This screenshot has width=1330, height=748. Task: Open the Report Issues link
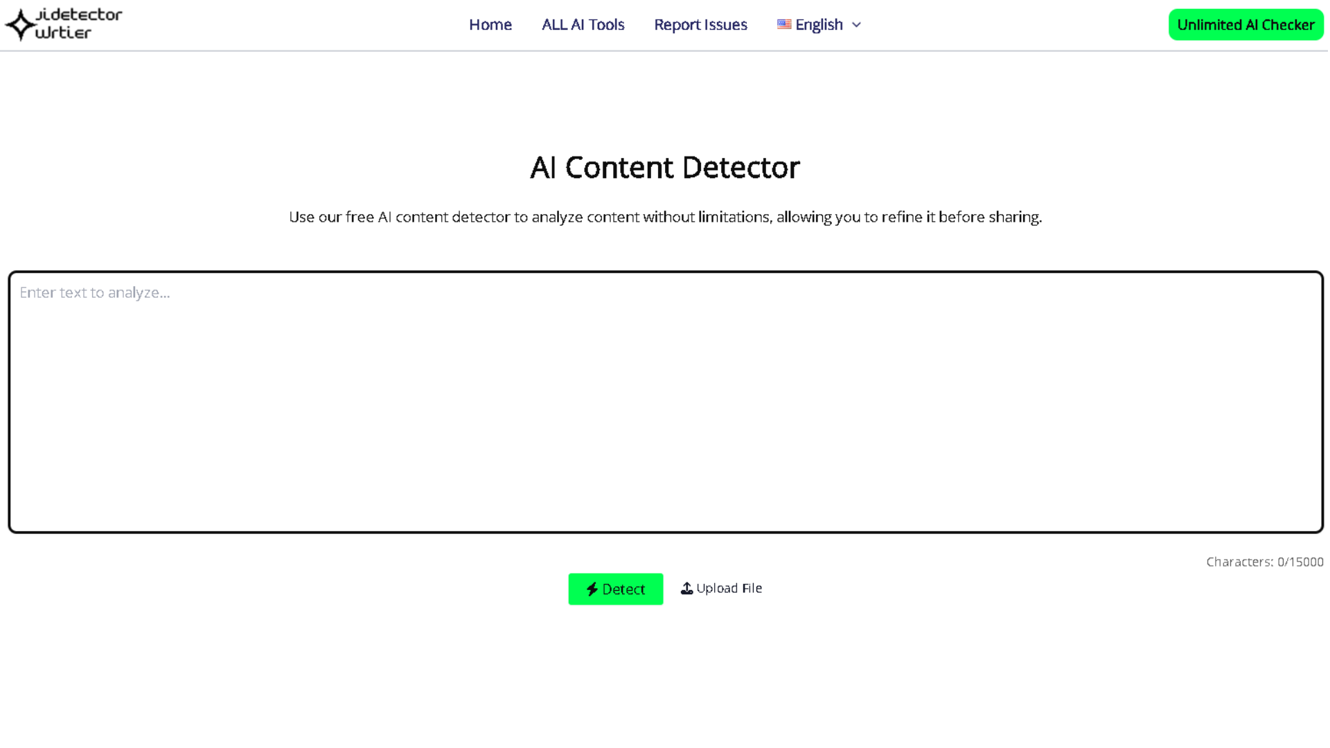pos(700,25)
